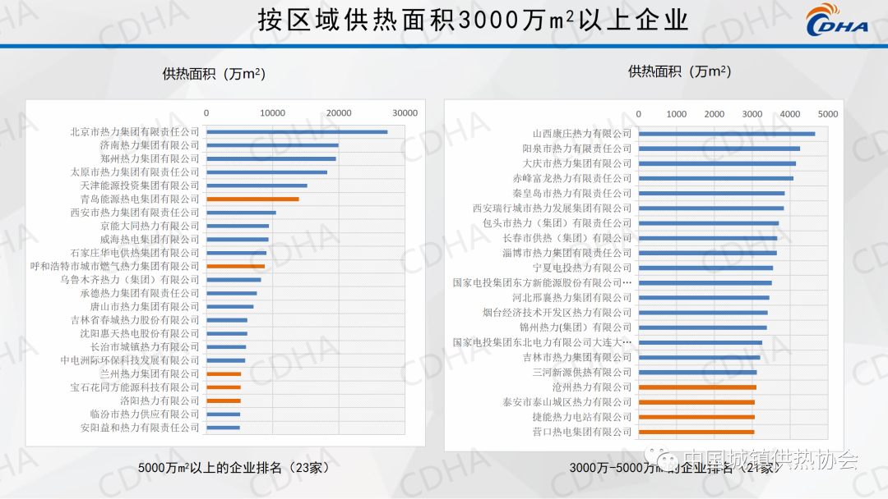Click the label 捷能热力电站有限公司
This screenshot has width=888, height=499.
[x=582, y=417]
